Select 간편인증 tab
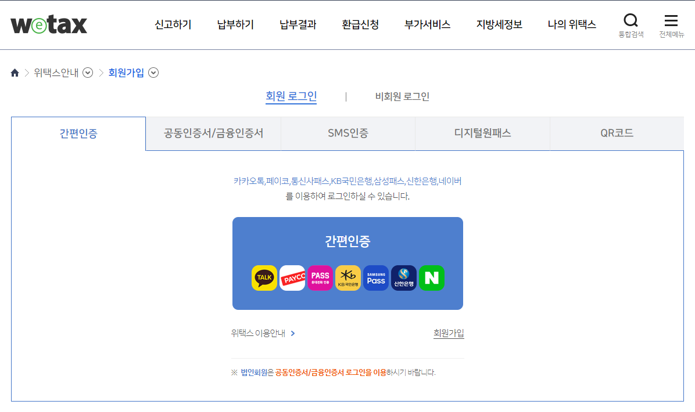695x412 pixels. (78, 133)
